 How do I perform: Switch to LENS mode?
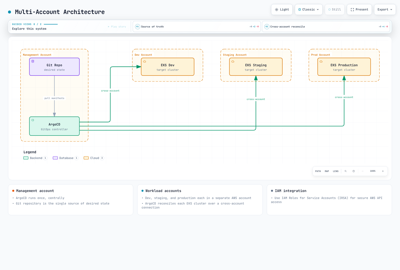click(x=336, y=171)
